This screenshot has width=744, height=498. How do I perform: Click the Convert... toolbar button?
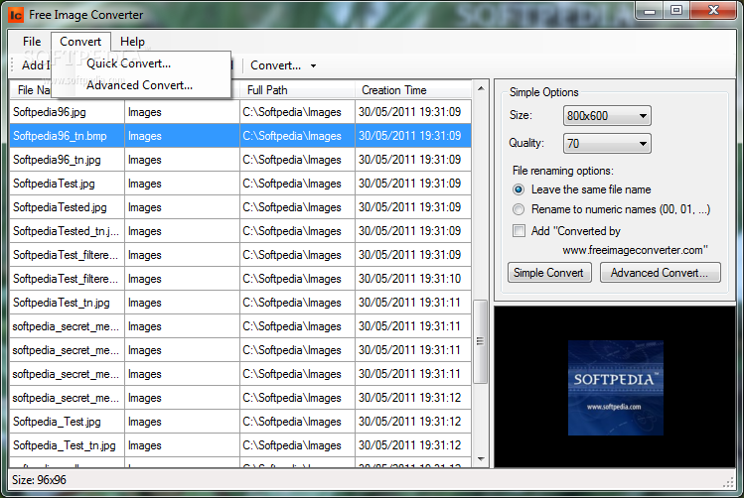coord(276,65)
